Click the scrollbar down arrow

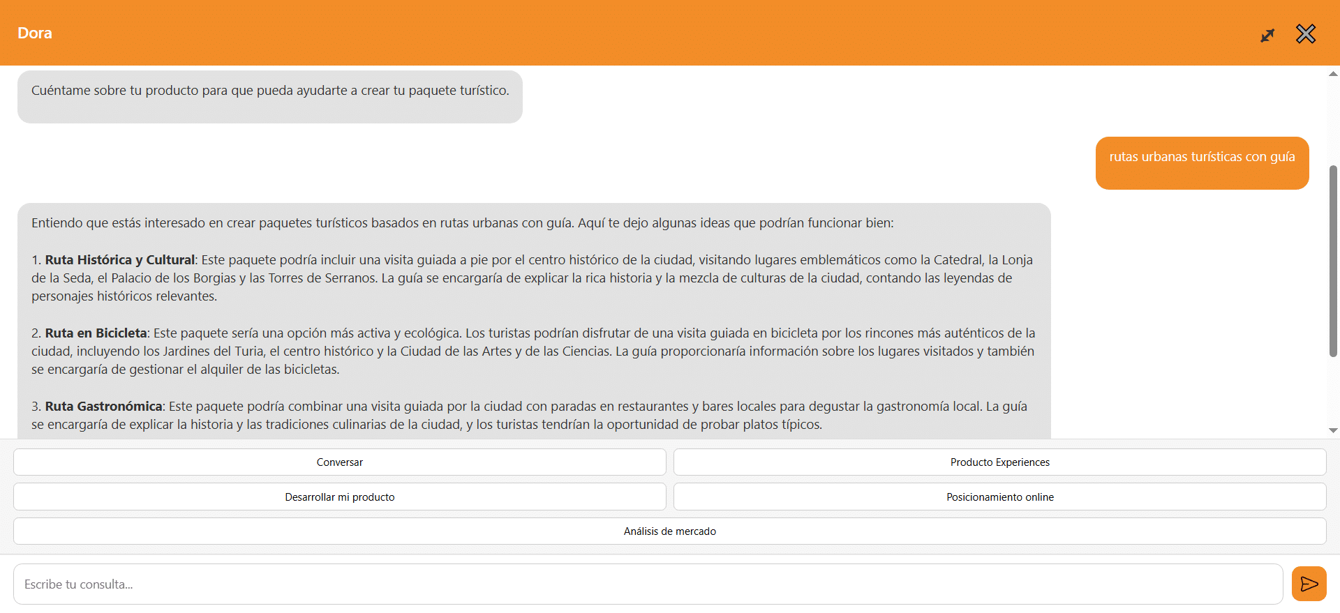pos(1333,430)
